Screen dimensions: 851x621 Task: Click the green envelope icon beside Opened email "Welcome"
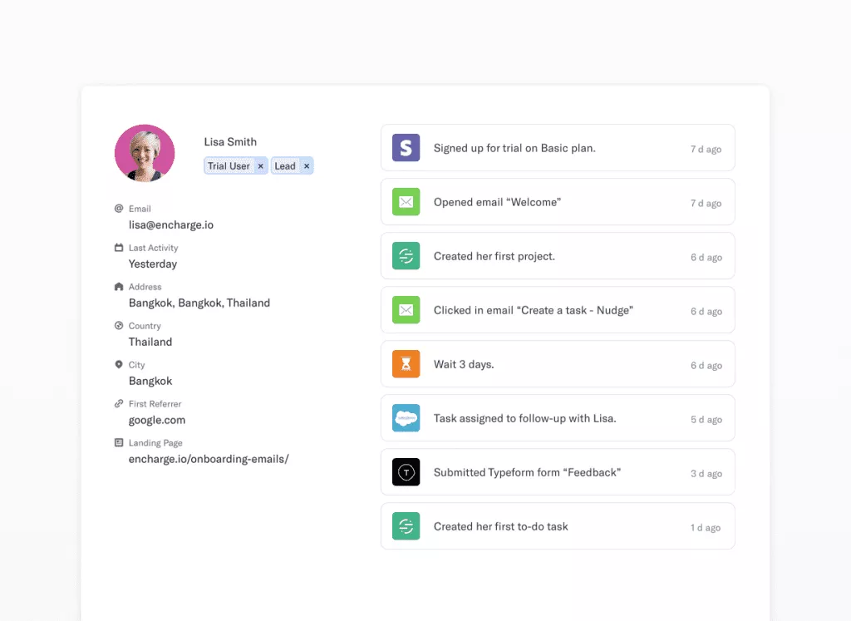click(x=406, y=202)
